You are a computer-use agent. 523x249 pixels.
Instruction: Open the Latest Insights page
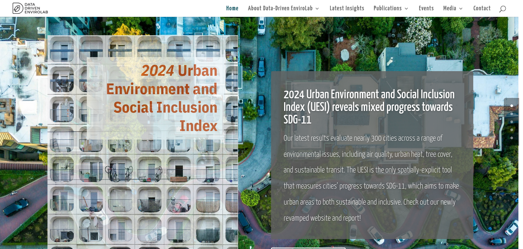(347, 8)
